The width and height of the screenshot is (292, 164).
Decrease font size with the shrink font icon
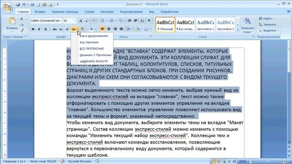point(87,21)
